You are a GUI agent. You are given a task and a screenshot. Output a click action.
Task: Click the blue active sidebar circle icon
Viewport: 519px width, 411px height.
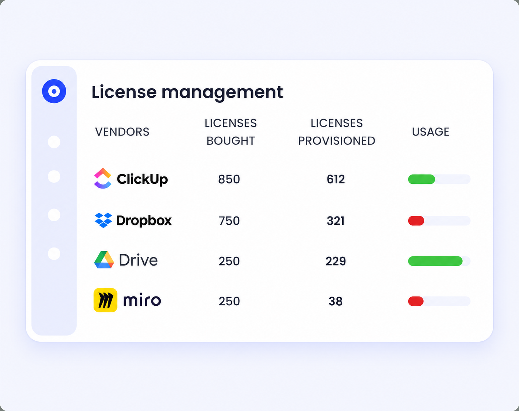coord(54,91)
